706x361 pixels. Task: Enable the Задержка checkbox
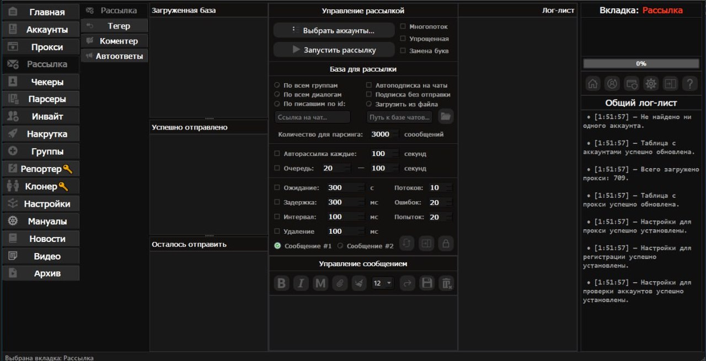tap(277, 202)
